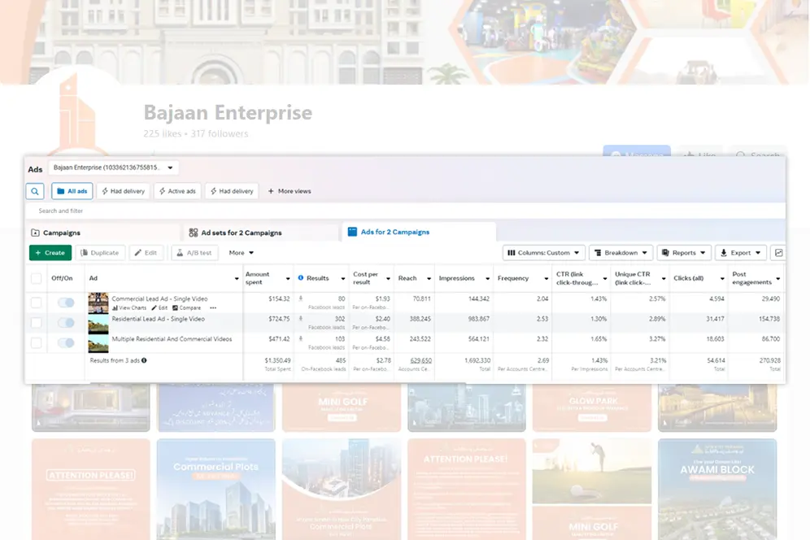The image size is (810, 540).
Task: Tick the select-all header checkbox
Action: coord(36,278)
